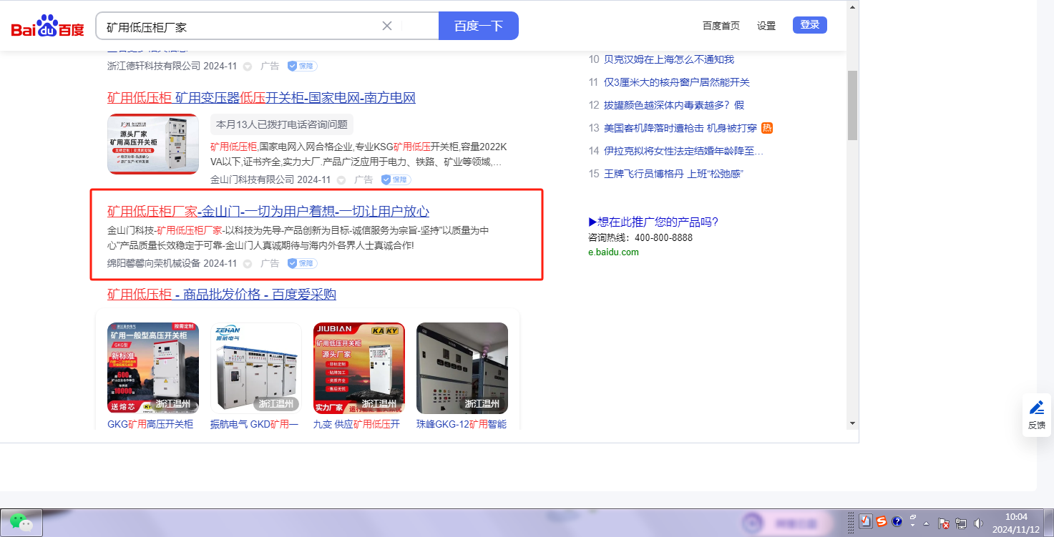The width and height of the screenshot is (1054, 537).
Task: Open hot search 拔罐颜色越深体内毒素越多？假
Action: (674, 105)
